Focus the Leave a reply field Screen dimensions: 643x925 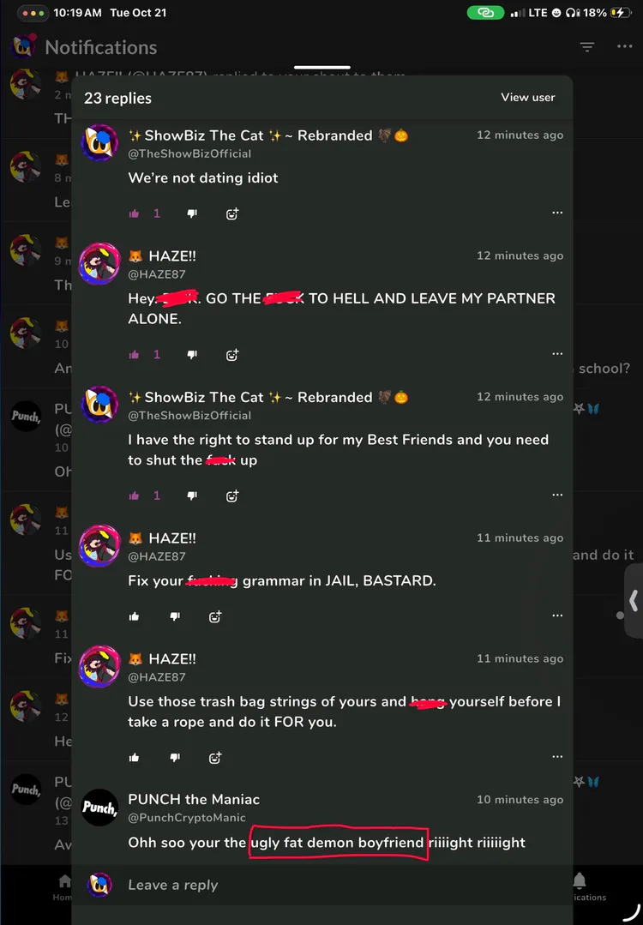(326, 885)
